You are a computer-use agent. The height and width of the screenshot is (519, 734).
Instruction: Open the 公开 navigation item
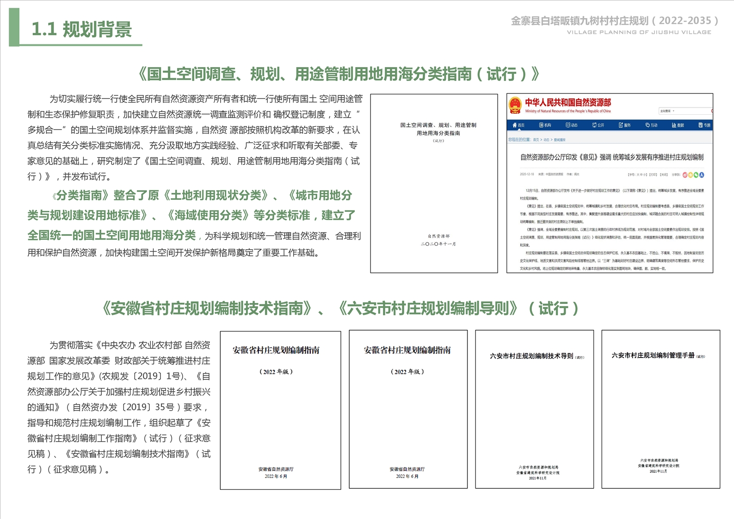click(x=598, y=125)
